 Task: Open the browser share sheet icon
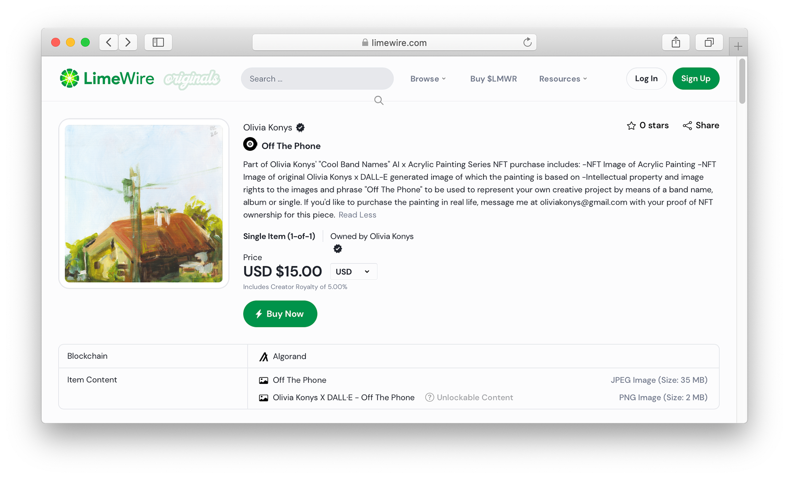676,42
